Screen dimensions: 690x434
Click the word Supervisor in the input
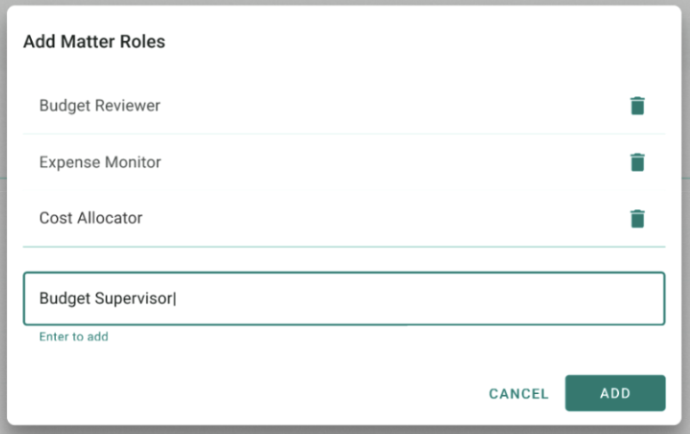[x=133, y=299]
